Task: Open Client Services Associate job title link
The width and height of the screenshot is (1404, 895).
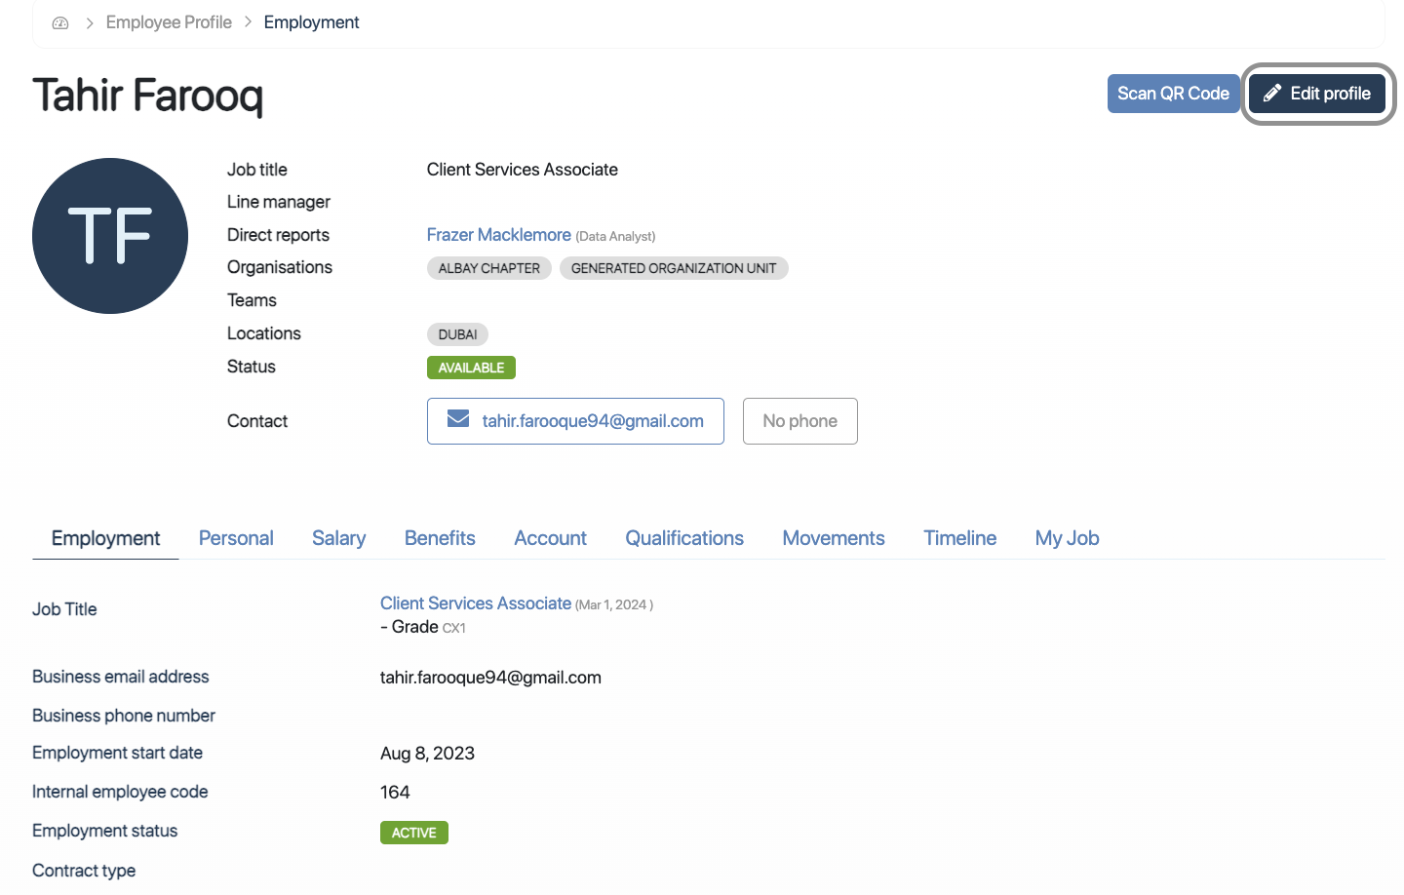Action: pyautogui.click(x=476, y=603)
